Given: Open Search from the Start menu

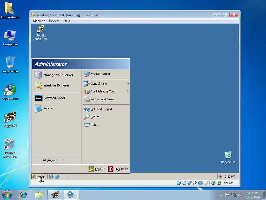Looking at the screenshot, I should click(106, 117).
